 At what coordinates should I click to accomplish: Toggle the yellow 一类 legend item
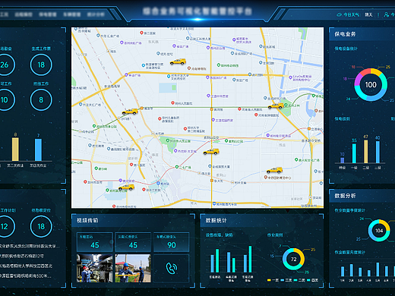[x=273, y=280]
